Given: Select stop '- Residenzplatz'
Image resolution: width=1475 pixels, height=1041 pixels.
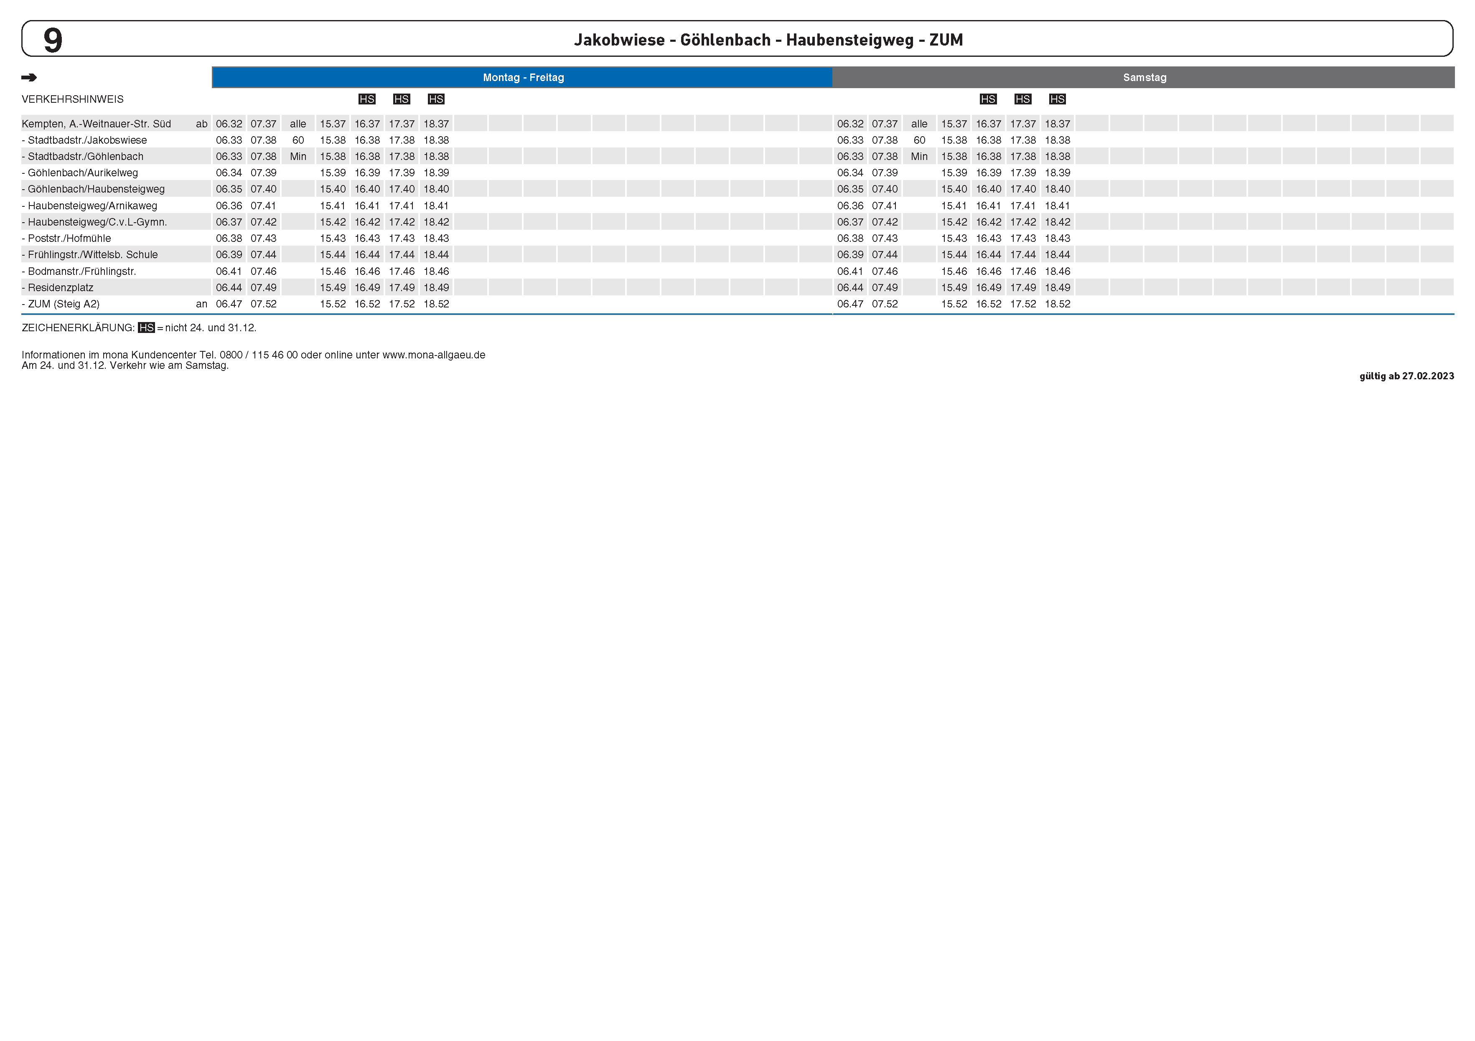Looking at the screenshot, I should pos(58,287).
